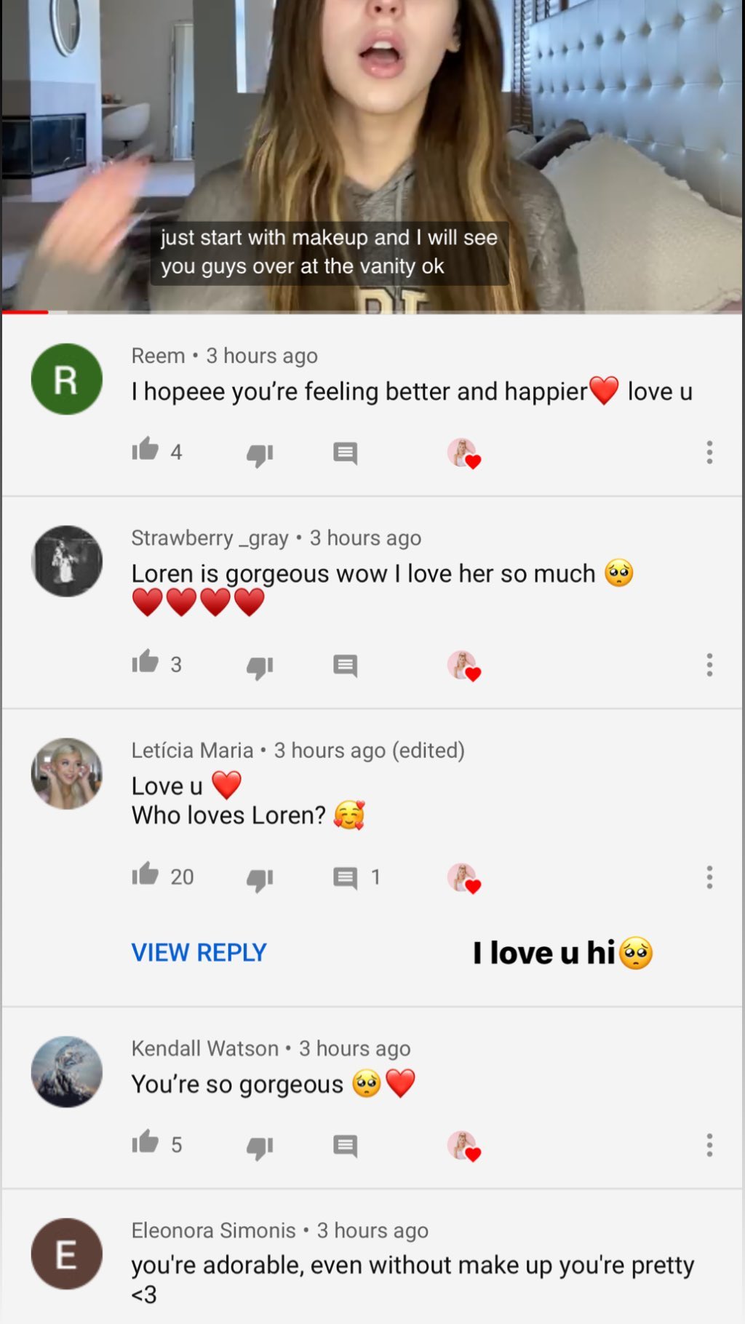Open more options for Strawberry _gray's comment
The height and width of the screenshot is (1324, 745).
pyautogui.click(x=709, y=665)
